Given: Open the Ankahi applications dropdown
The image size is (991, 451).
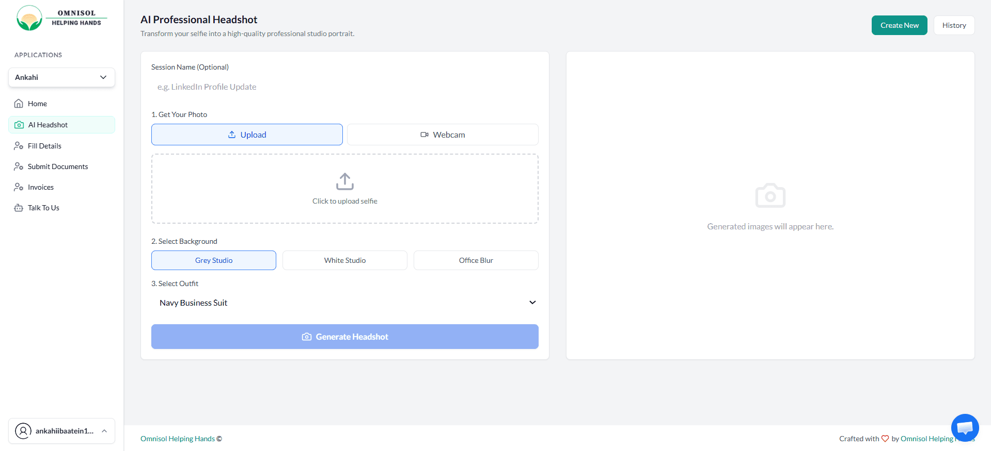Looking at the screenshot, I should (61, 77).
